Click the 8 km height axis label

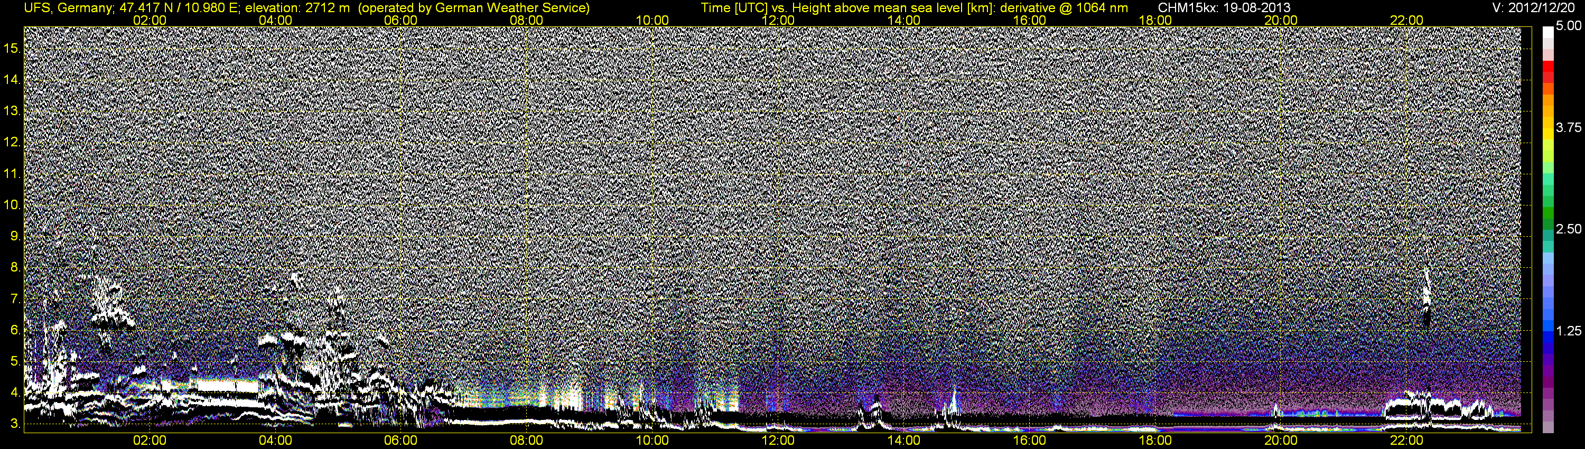coord(15,268)
